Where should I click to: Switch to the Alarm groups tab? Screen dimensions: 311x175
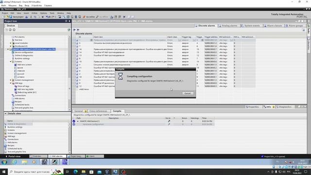294,26
